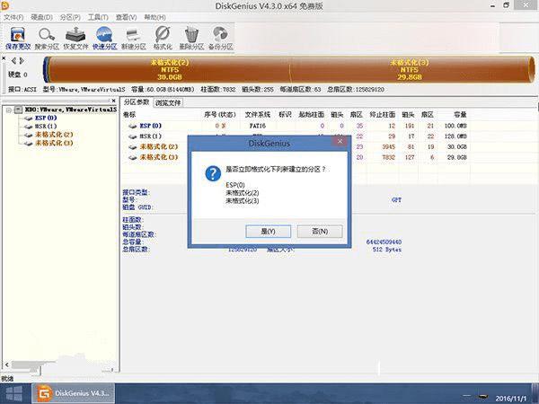The width and height of the screenshot is (539, 404).
Task: Click the 序号(状态) column header
Action: click(220, 115)
